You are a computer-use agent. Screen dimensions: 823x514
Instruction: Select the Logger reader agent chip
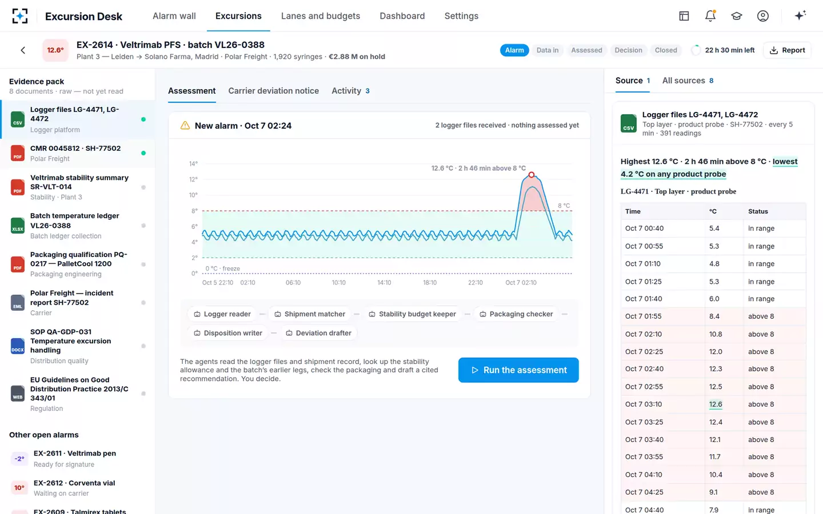tap(222, 314)
